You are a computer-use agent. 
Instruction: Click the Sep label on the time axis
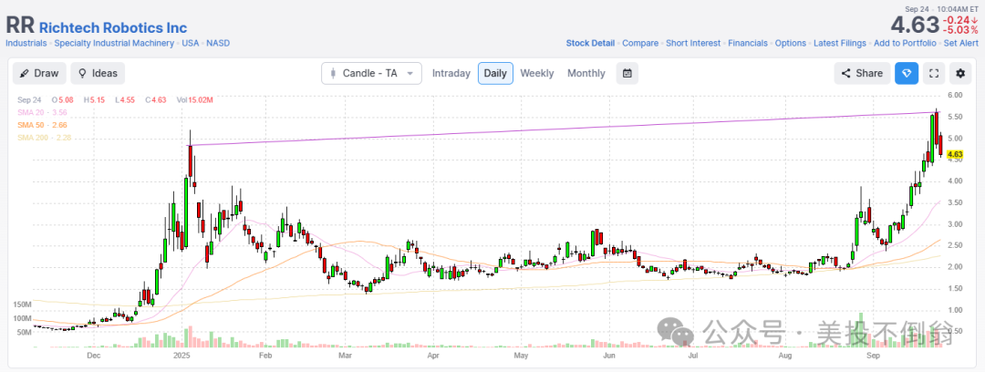point(874,356)
